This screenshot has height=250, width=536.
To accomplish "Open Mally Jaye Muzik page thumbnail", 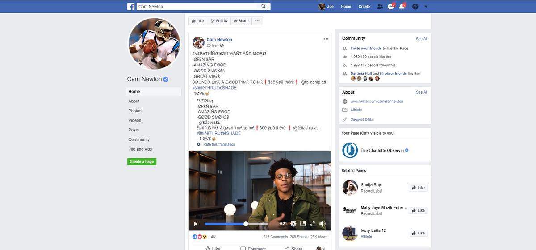I will [x=350, y=210].
